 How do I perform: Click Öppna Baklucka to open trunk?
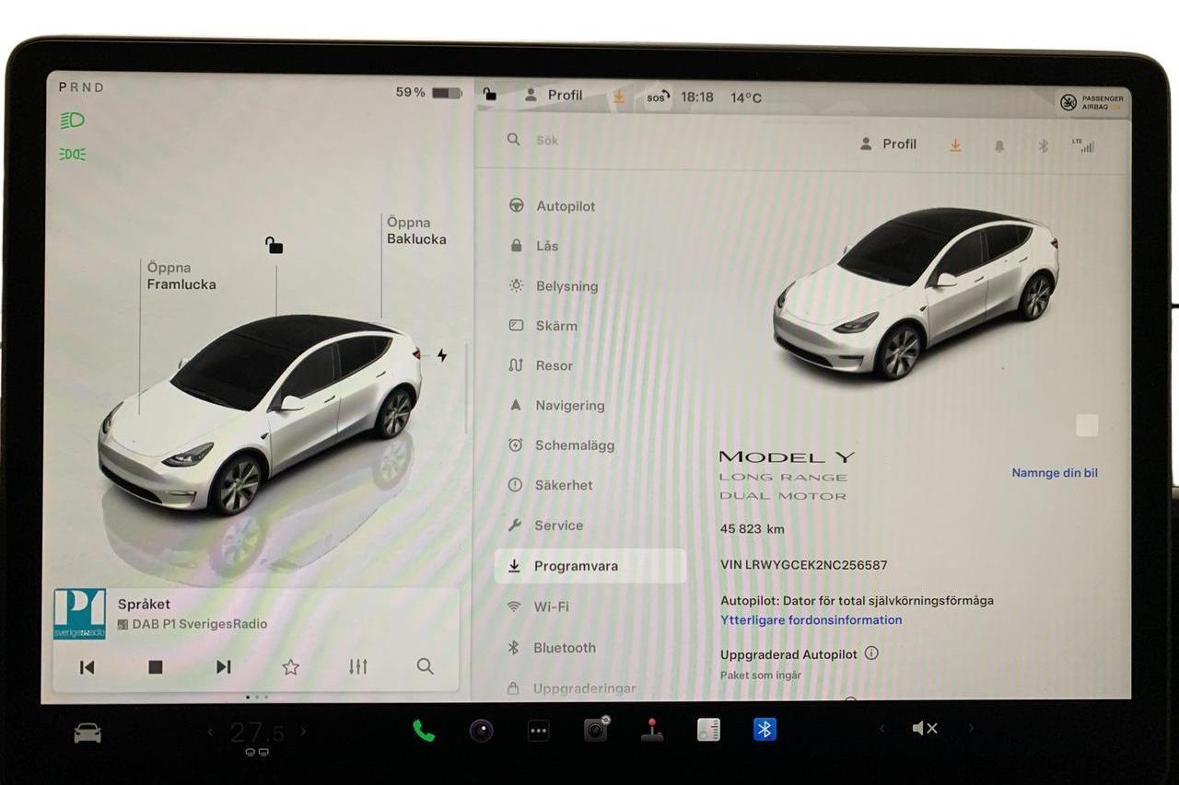tap(416, 231)
